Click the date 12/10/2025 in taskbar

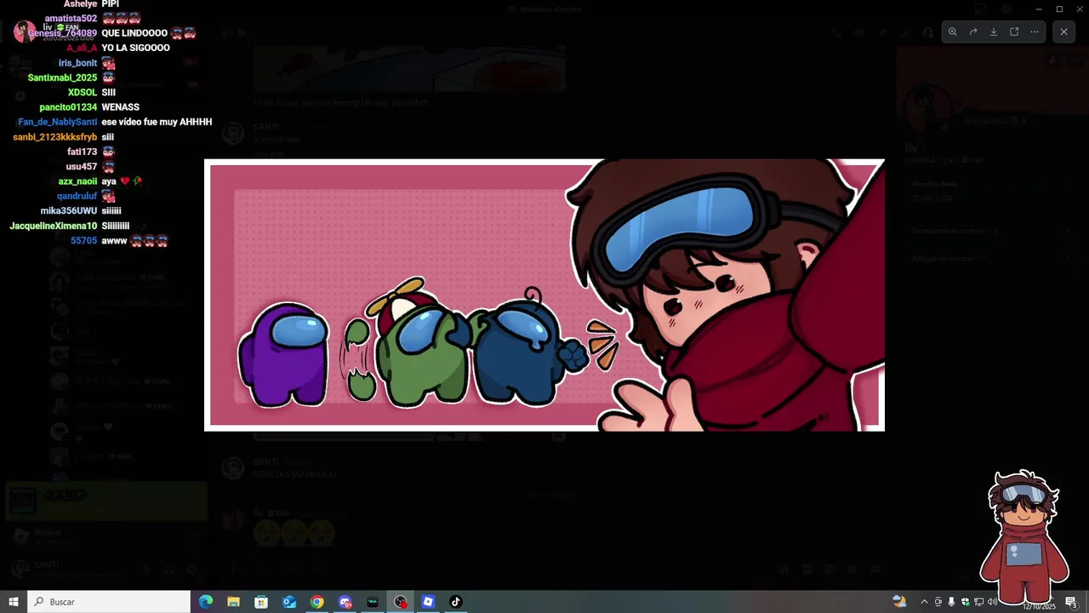[x=1039, y=606]
